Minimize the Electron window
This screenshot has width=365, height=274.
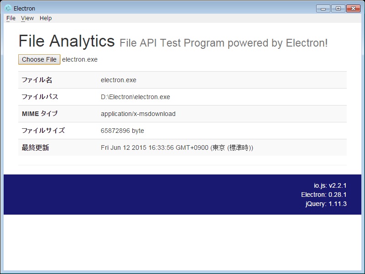323,9
